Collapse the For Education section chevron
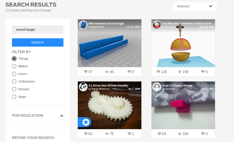 [x=62, y=116]
